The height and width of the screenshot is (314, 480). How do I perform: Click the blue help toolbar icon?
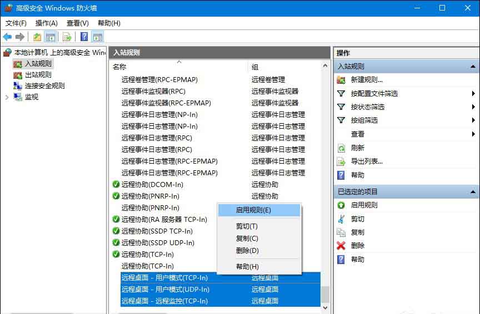click(x=84, y=37)
